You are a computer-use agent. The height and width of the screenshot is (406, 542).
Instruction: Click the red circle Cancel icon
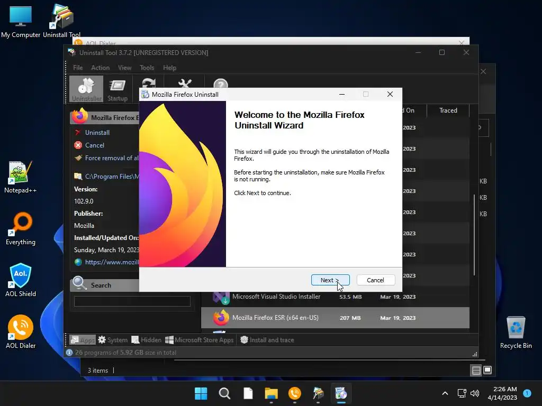point(78,145)
